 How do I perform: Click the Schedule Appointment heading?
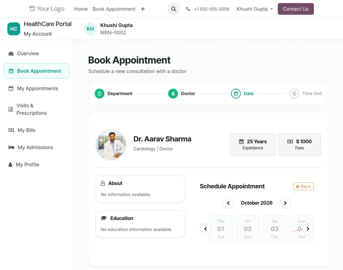[x=232, y=186]
